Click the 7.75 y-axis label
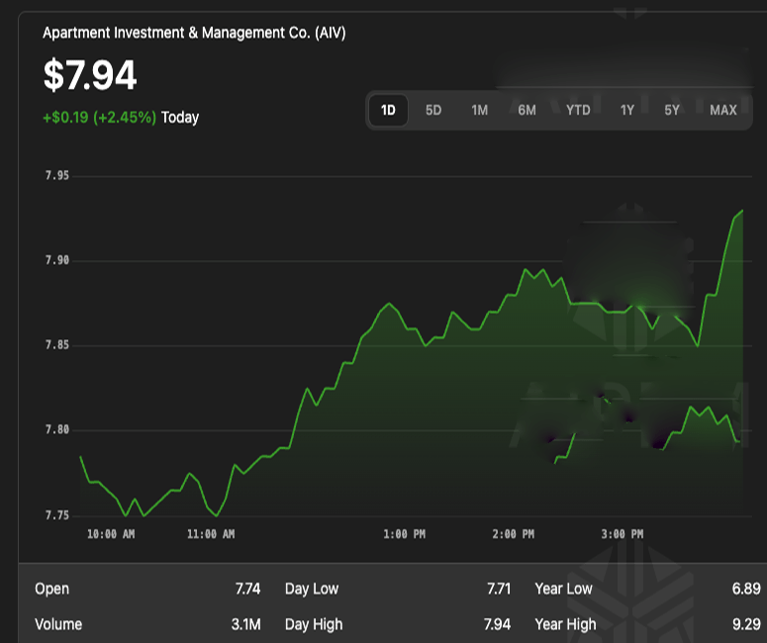 coord(57,515)
